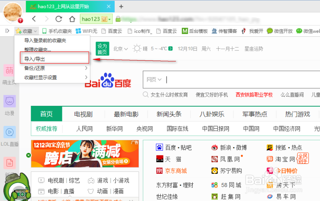This screenshot has width=320, height=201.
Task: Open 东方财富·理财 link
Action: pos(175,185)
